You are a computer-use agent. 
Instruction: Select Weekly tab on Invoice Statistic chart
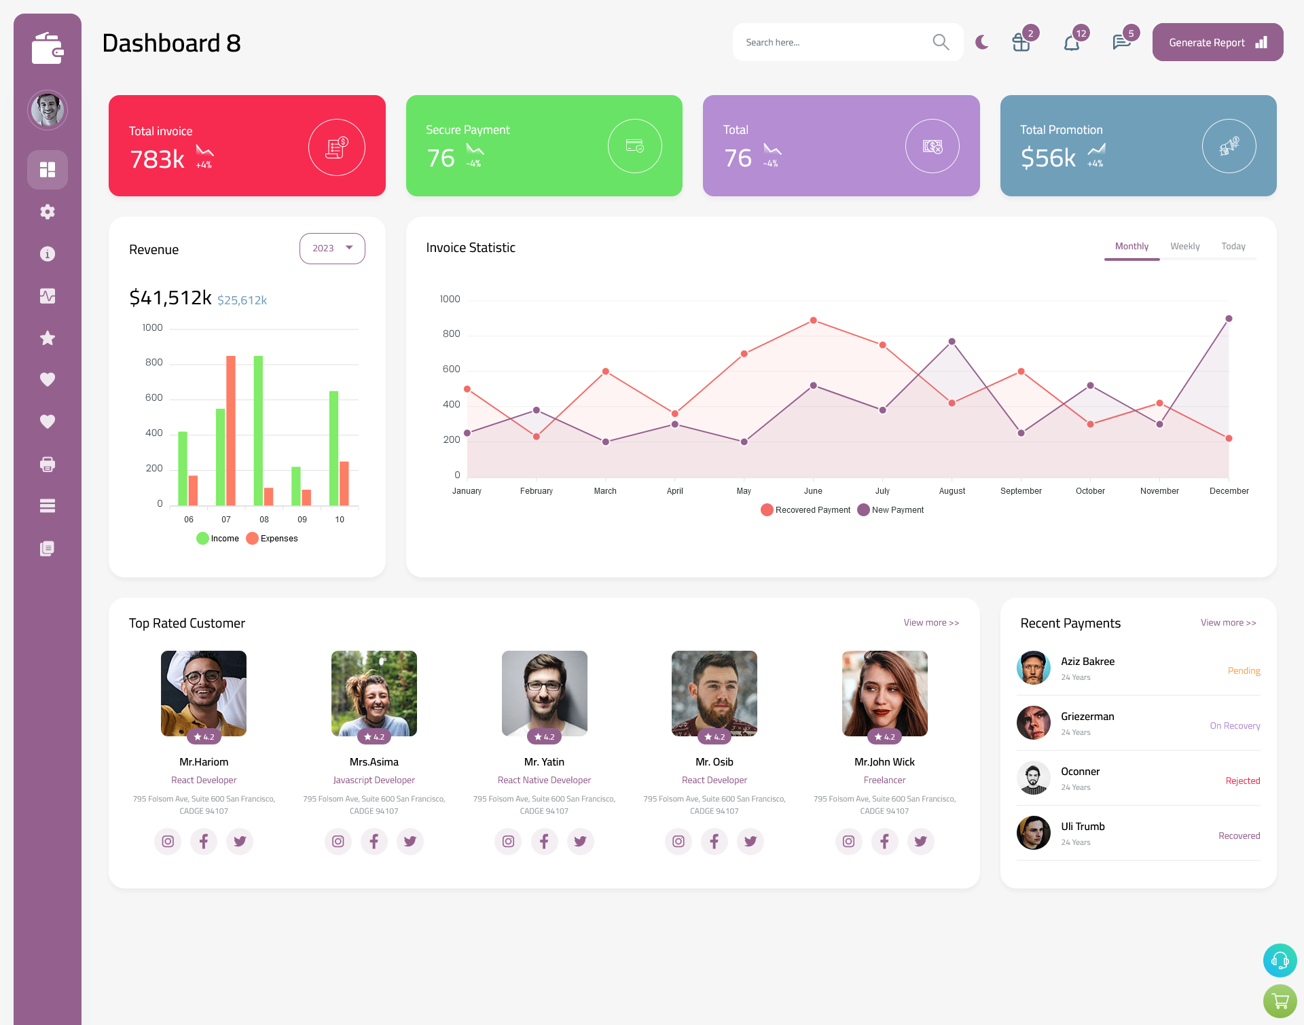(x=1184, y=246)
